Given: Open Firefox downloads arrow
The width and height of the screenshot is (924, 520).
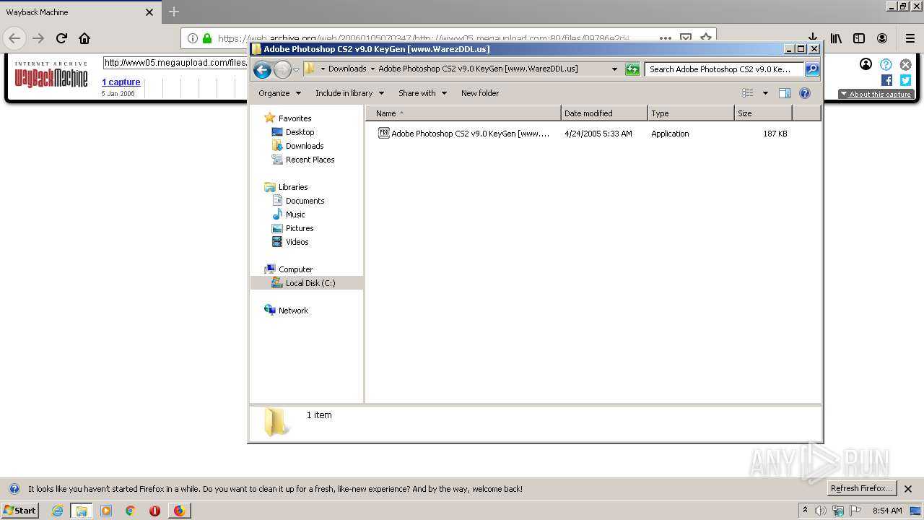Looking at the screenshot, I should pos(813,38).
